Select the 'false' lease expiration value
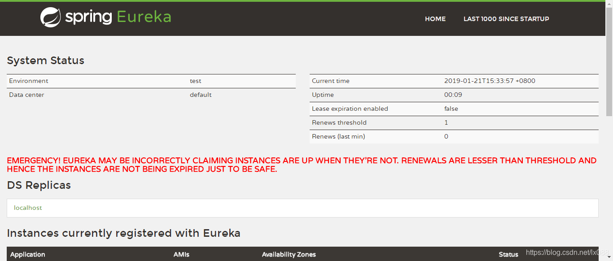The width and height of the screenshot is (613, 261). [x=451, y=109]
